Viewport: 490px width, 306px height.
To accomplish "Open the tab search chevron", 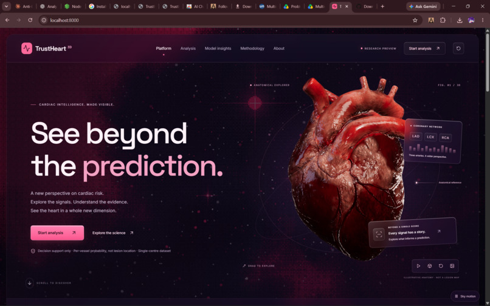I will (x=6, y=6).
